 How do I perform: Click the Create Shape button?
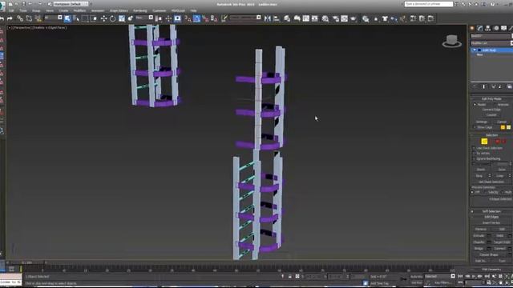point(489,254)
